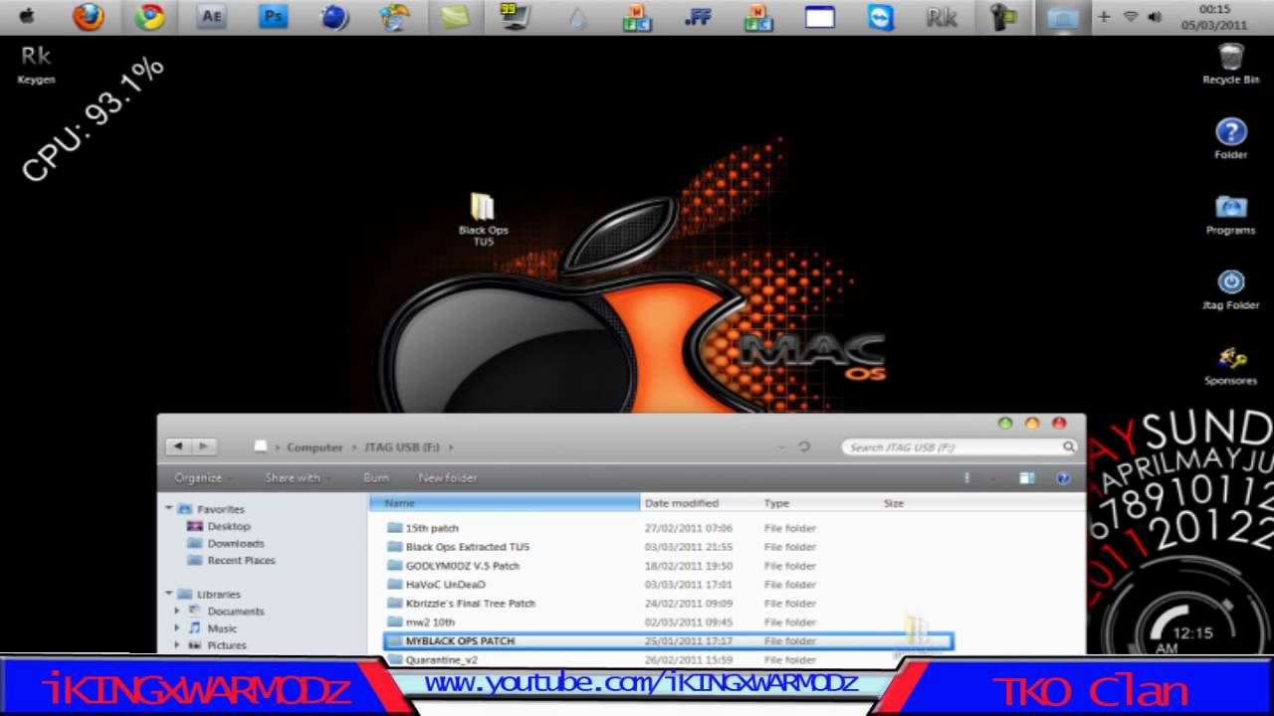Open the Rk Keygen desktop icon
Screen dimensions: 1274x716
[x=36, y=65]
